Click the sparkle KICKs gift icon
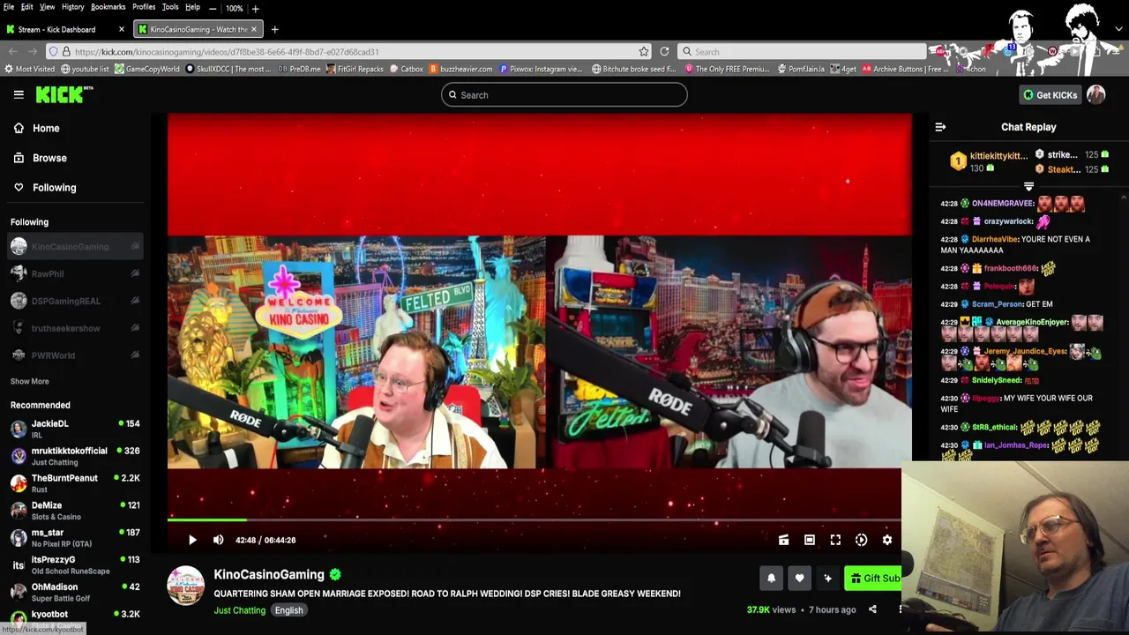This screenshot has width=1129, height=635. (827, 579)
